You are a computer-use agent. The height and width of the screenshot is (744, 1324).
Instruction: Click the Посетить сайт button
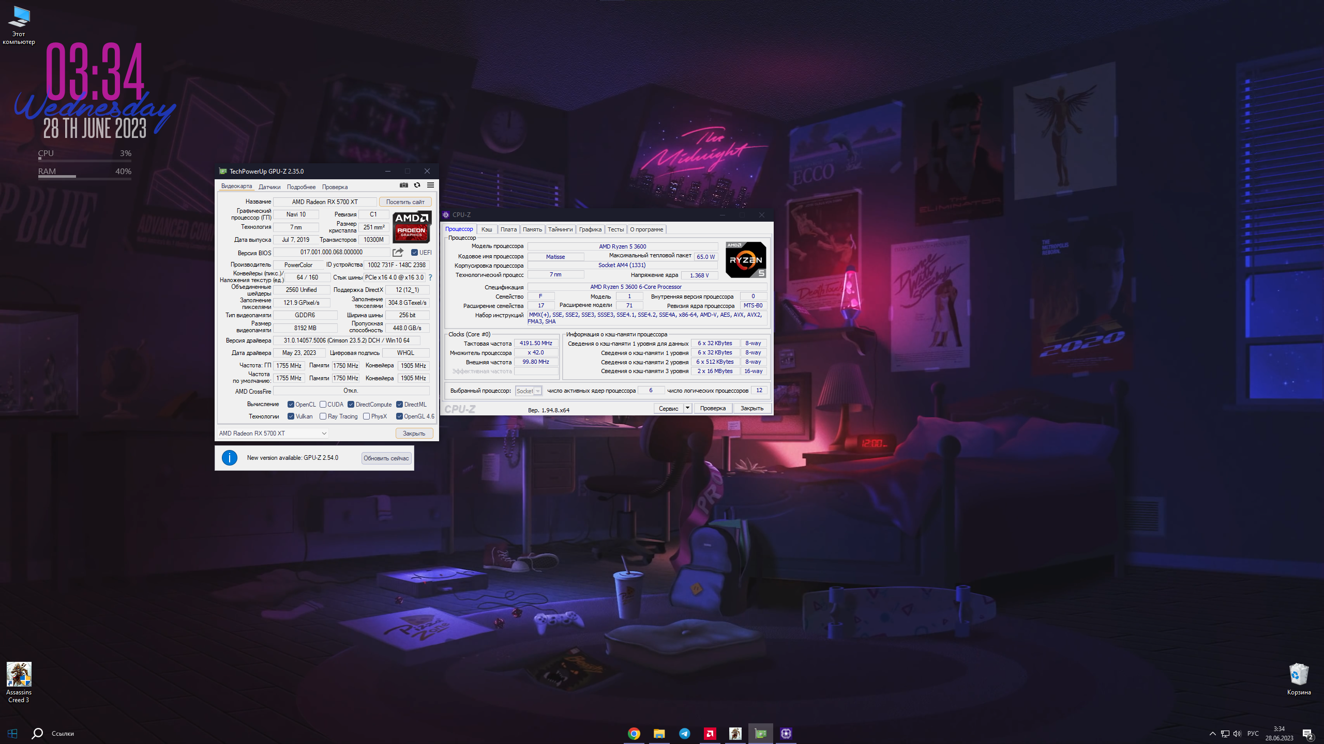(405, 202)
